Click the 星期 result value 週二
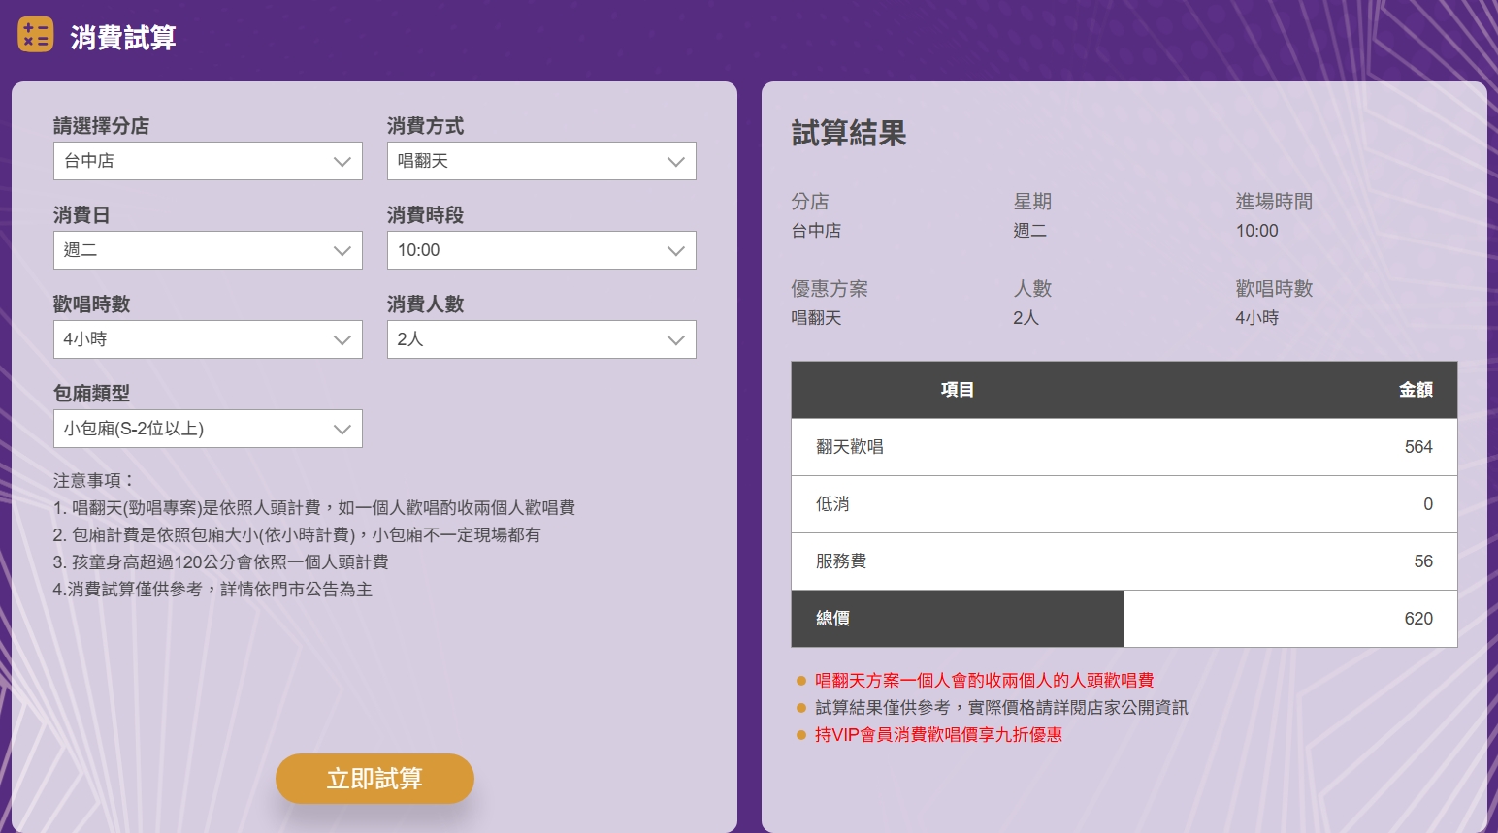 [x=1030, y=231]
